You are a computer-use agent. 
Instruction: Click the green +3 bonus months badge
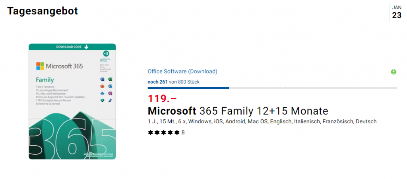tap(106, 53)
